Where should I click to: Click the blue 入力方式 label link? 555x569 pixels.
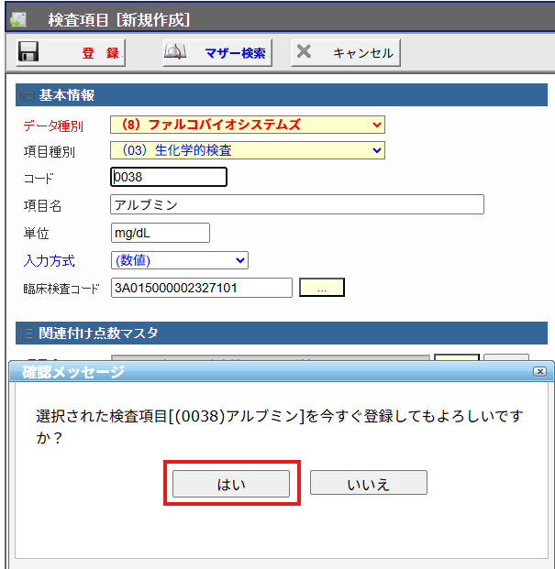pos(49,261)
